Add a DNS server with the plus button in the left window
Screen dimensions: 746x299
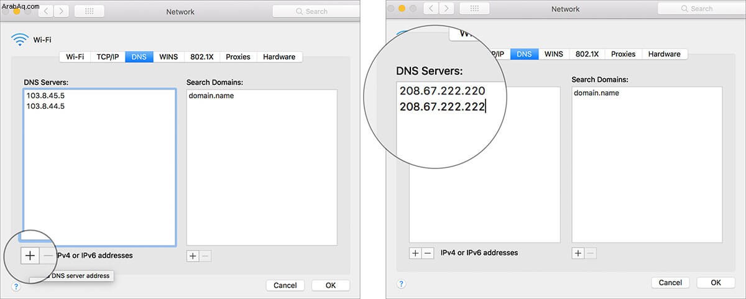tap(30, 255)
